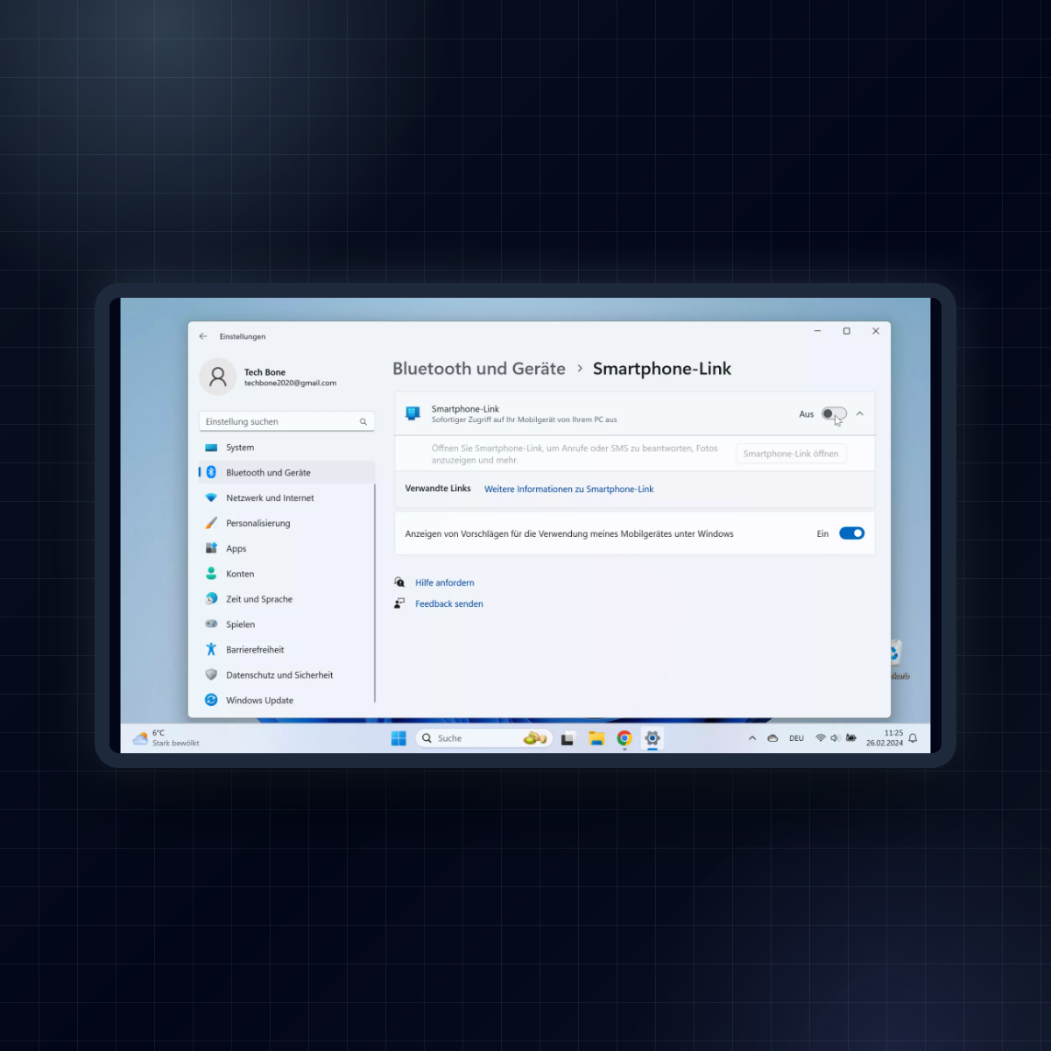Screen dimensions: 1051x1051
Task: Open the weather widget in taskbar
Action: point(166,738)
